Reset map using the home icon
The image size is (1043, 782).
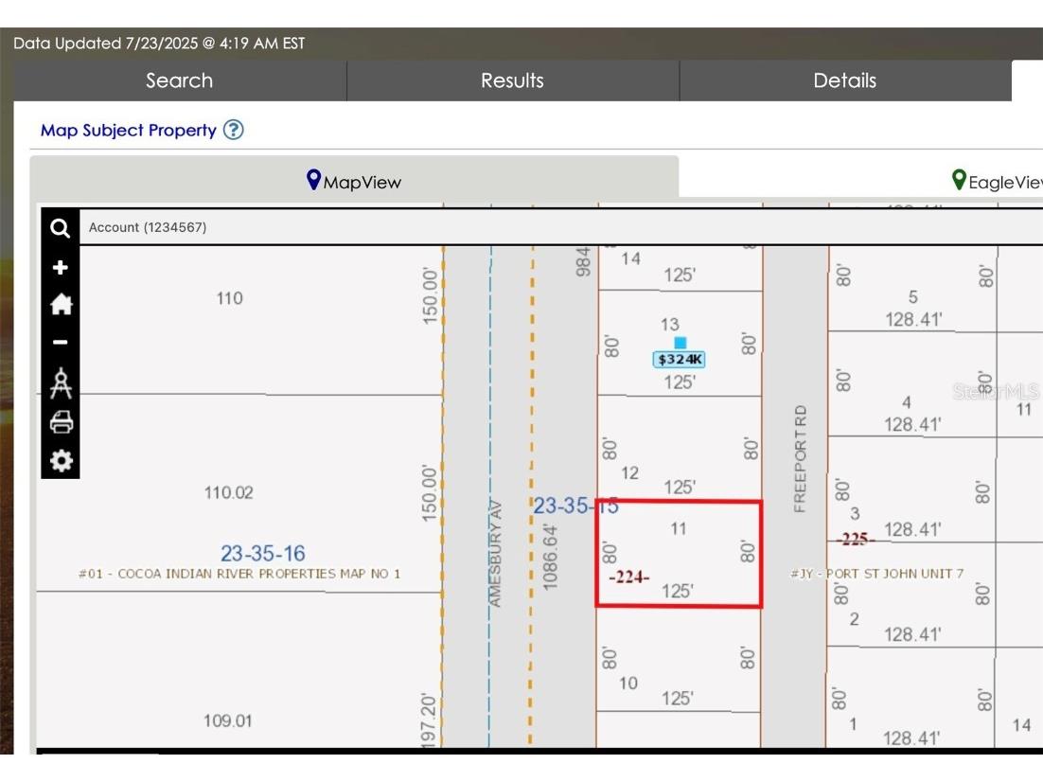coord(60,304)
